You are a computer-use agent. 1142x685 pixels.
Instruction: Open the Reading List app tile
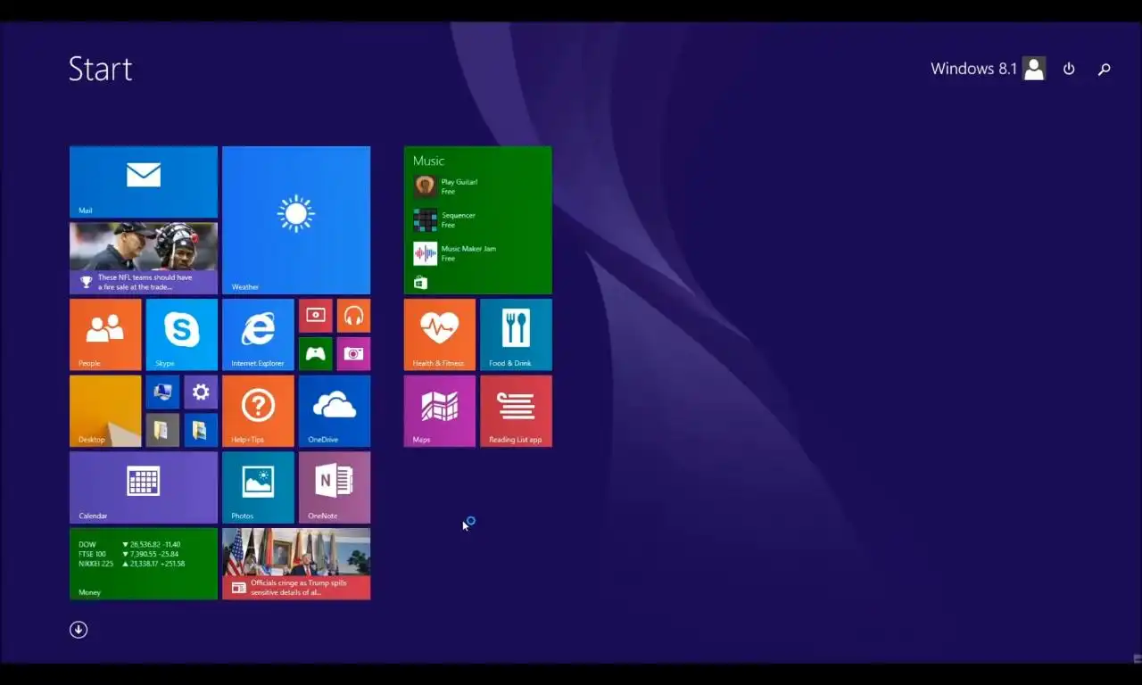coord(516,411)
